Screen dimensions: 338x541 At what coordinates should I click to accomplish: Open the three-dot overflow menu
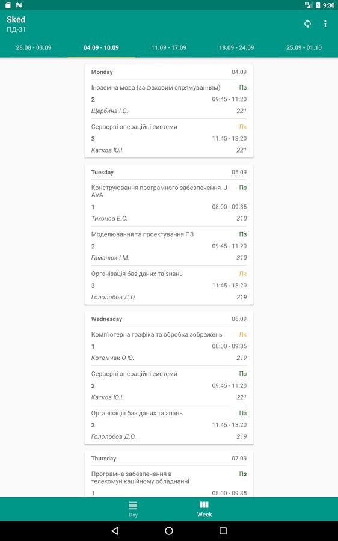[x=325, y=24]
